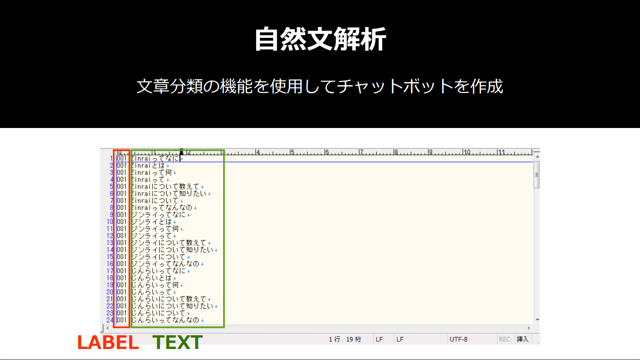Click line 15 text 'ジンライについて'
Screen dimensions: 640x360
(158, 256)
